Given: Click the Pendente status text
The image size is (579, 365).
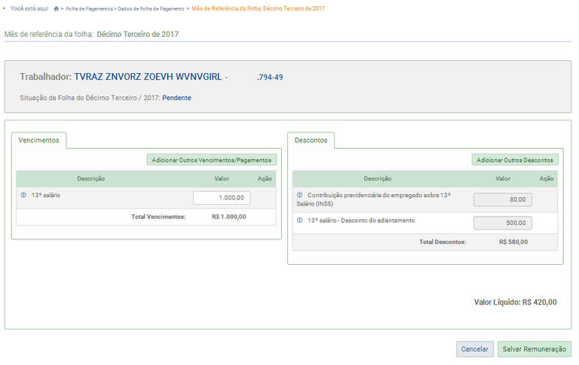Looking at the screenshot, I should tap(176, 98).
